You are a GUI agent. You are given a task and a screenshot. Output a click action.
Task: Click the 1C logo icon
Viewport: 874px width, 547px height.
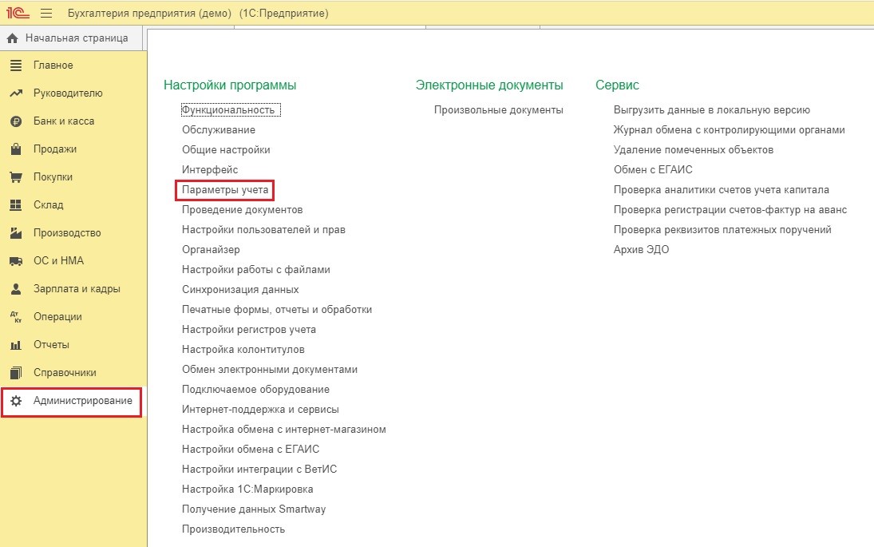tap(18, 12)
